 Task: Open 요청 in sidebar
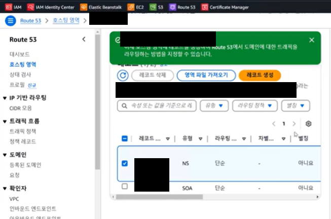[14, 175]
